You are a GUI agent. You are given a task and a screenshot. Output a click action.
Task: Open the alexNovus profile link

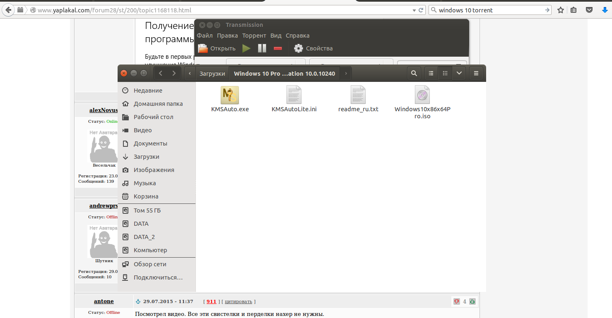click(x=104, y=110)
